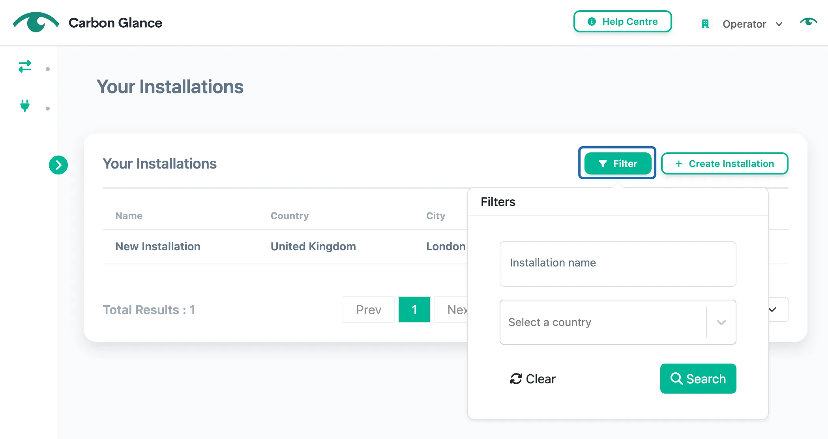Viewport: 828px width, 439px height.
Task: Sort by the Name column header
Action: pos(129,216)
